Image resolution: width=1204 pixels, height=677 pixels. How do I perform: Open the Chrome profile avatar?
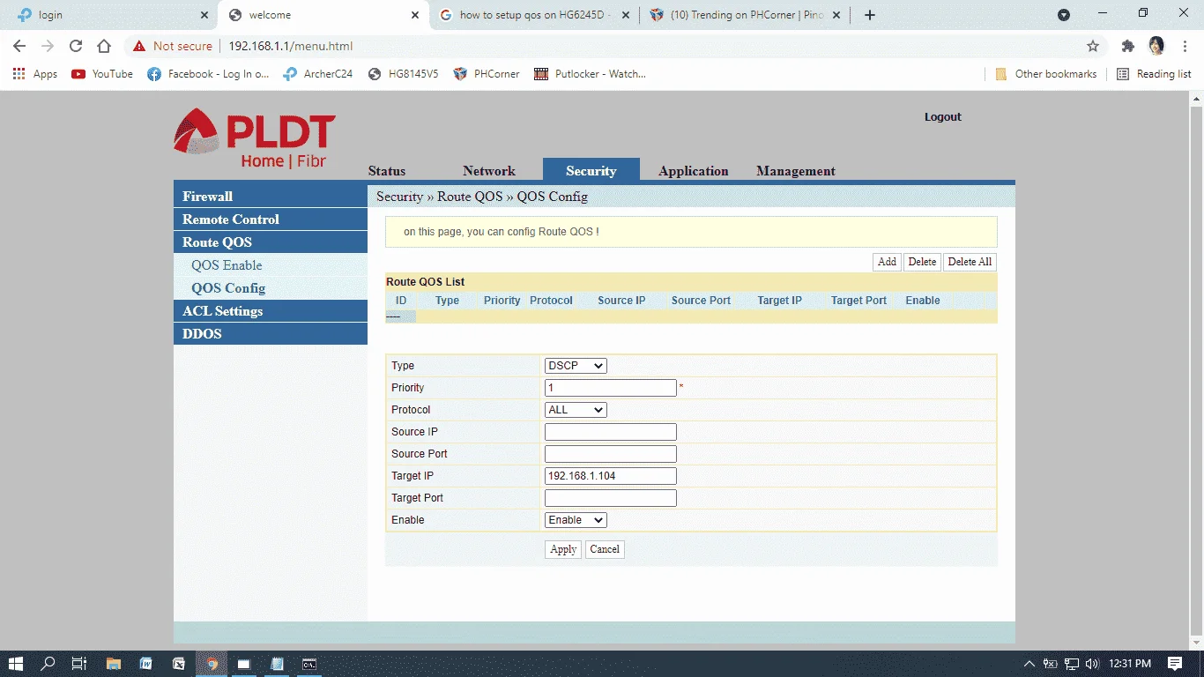coord(1156,46)
